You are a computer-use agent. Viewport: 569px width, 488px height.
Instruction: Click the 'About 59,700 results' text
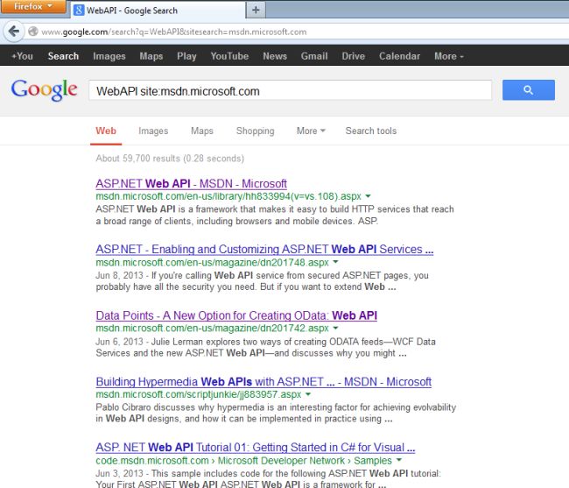tap(170, 159)
